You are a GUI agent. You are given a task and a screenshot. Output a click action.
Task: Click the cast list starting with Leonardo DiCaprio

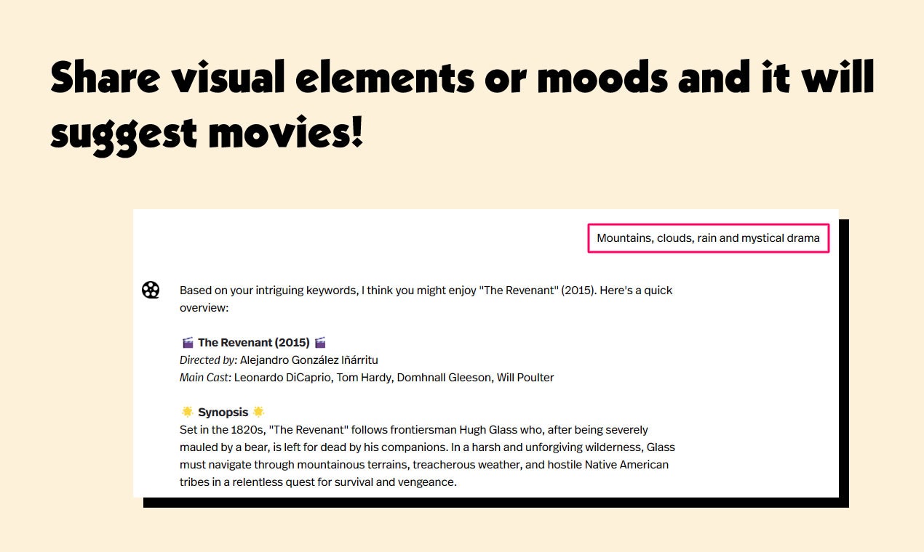pyautogui.click(x=394, y=377)
